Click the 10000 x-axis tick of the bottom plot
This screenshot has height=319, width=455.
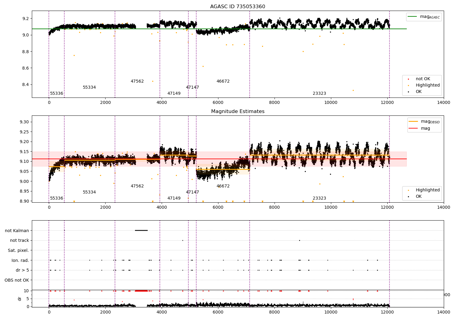[331, 312]
